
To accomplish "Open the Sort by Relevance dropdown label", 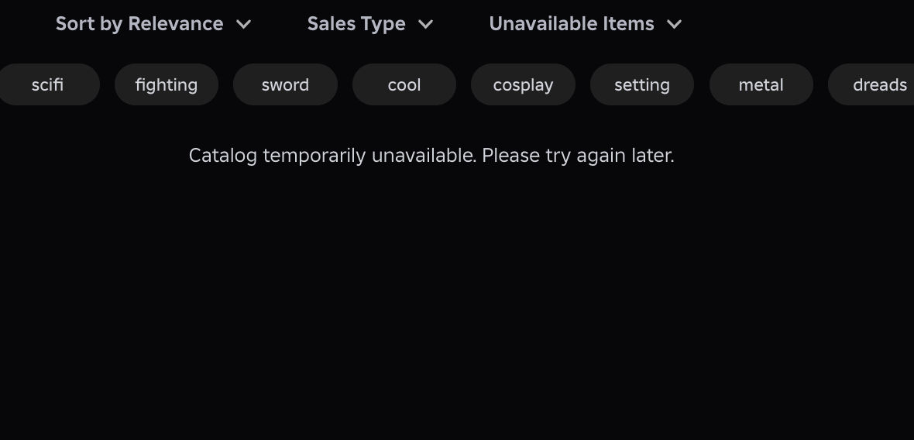I will [139, 24].
